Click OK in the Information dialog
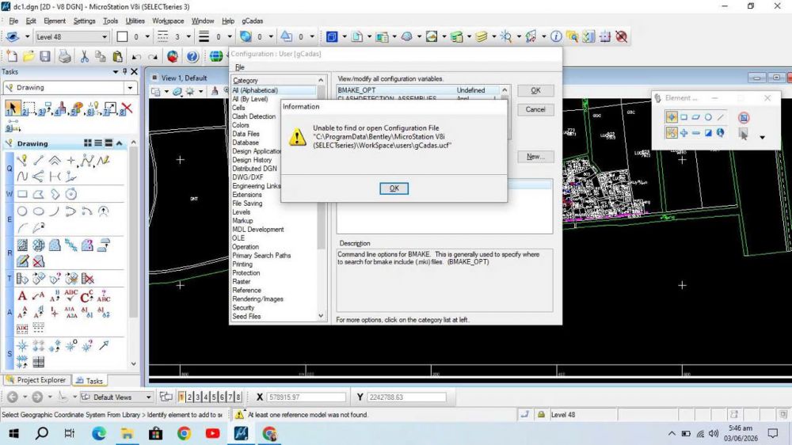Screen dimensions: 792x445 coord(394,188)
